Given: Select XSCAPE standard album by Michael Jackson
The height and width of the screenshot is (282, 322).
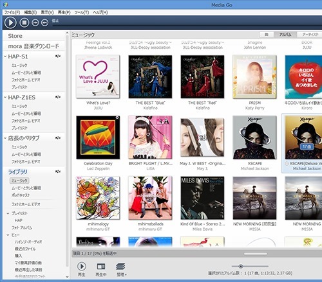Looking at the screenshot, I should coord(254,137).
